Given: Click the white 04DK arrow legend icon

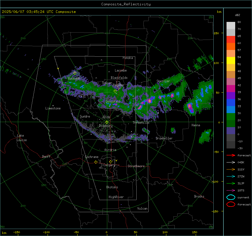Looking at the screenshot, I should pos(231,162).
